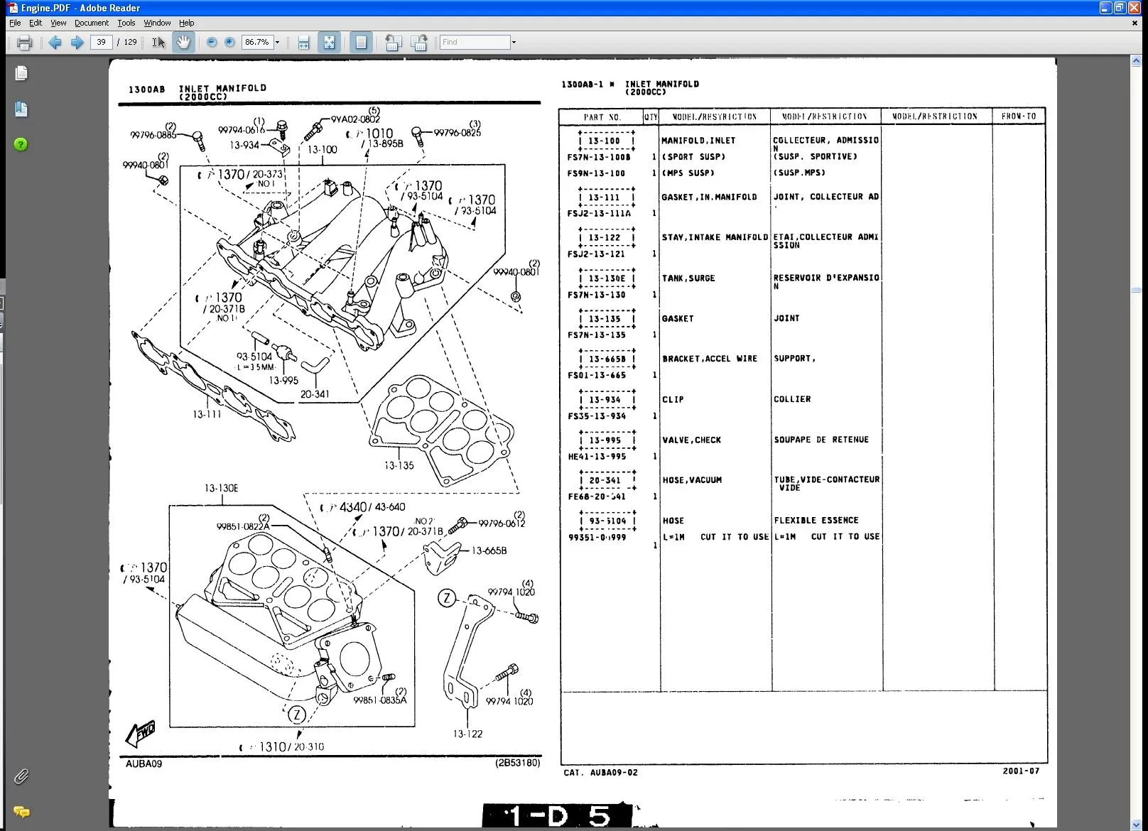The height and width of the screenshot is (831, 1148).
Task: Open the Tools menu
Action: click(x=126, y=23)
